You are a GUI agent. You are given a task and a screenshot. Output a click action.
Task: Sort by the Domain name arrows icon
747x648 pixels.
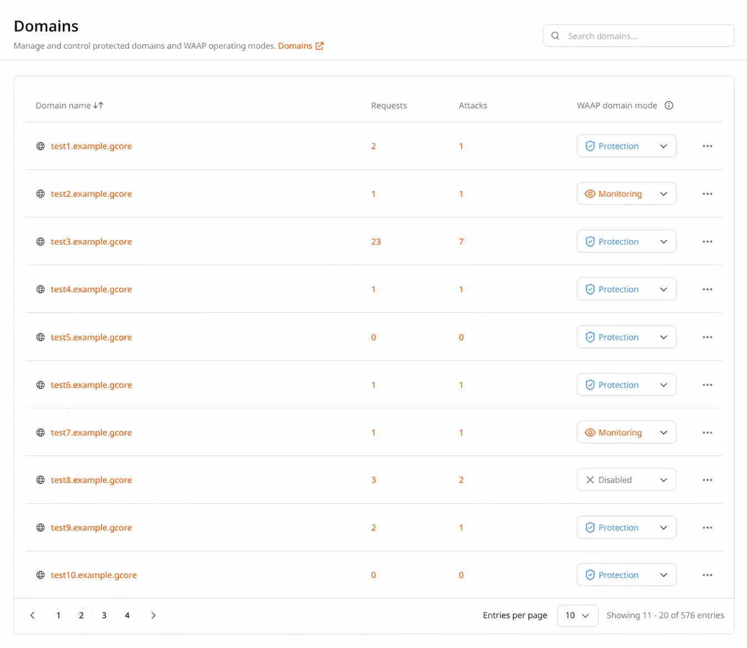[x=98, y=105]
